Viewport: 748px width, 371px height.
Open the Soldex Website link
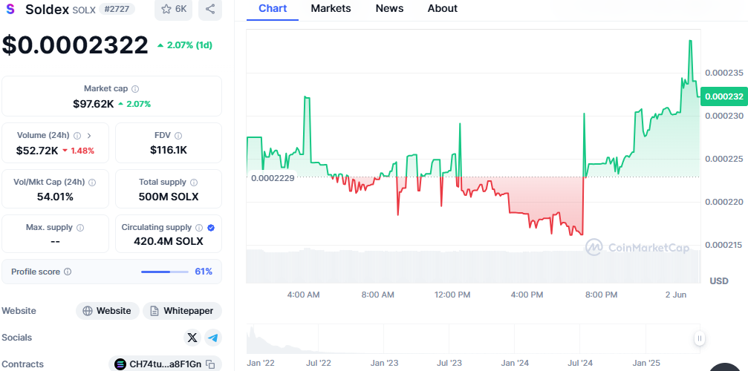(x=107, y=311)
